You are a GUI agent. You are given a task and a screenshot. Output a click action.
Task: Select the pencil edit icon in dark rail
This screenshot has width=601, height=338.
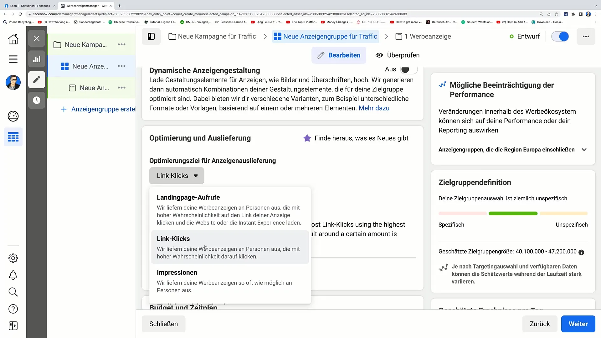37,79
